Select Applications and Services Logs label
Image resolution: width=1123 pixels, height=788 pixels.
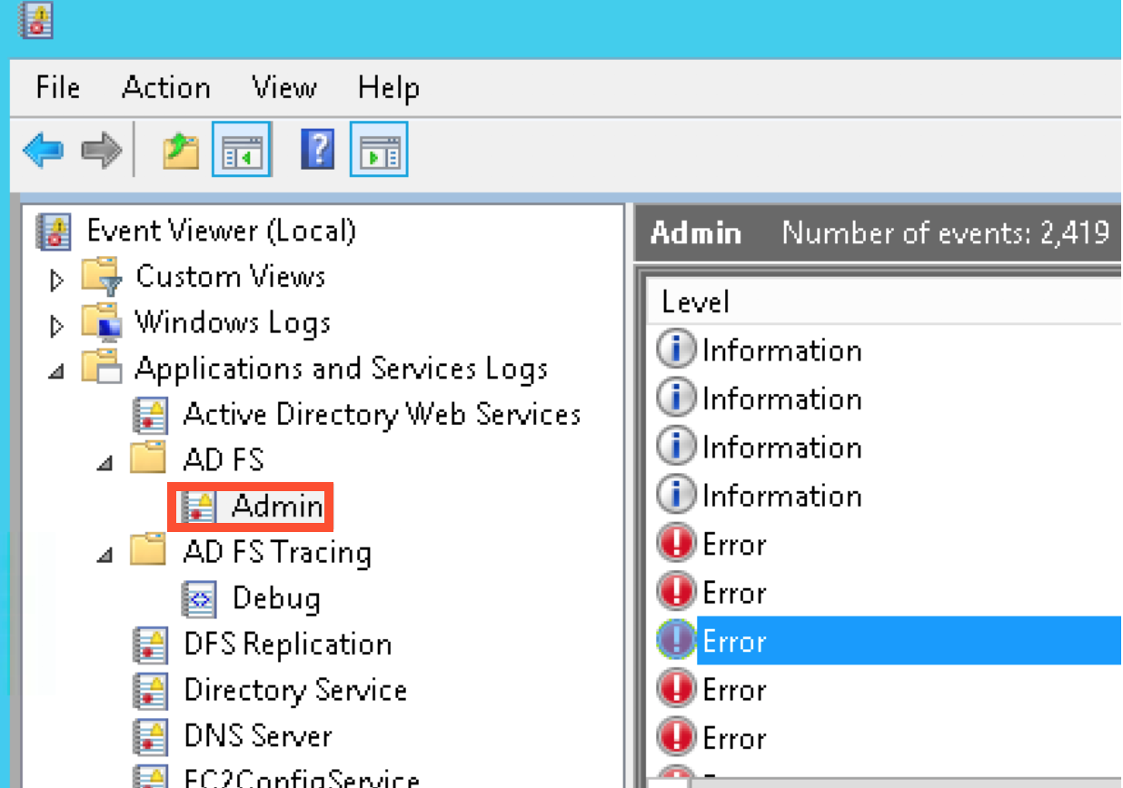click(x=342, y=369)
